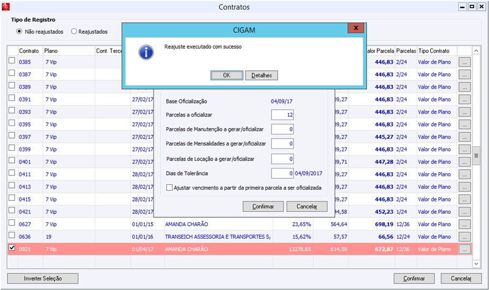Select the Não reajustados radio option
Viewport: 489px width, 290px height.
click(x=20, y=32)
